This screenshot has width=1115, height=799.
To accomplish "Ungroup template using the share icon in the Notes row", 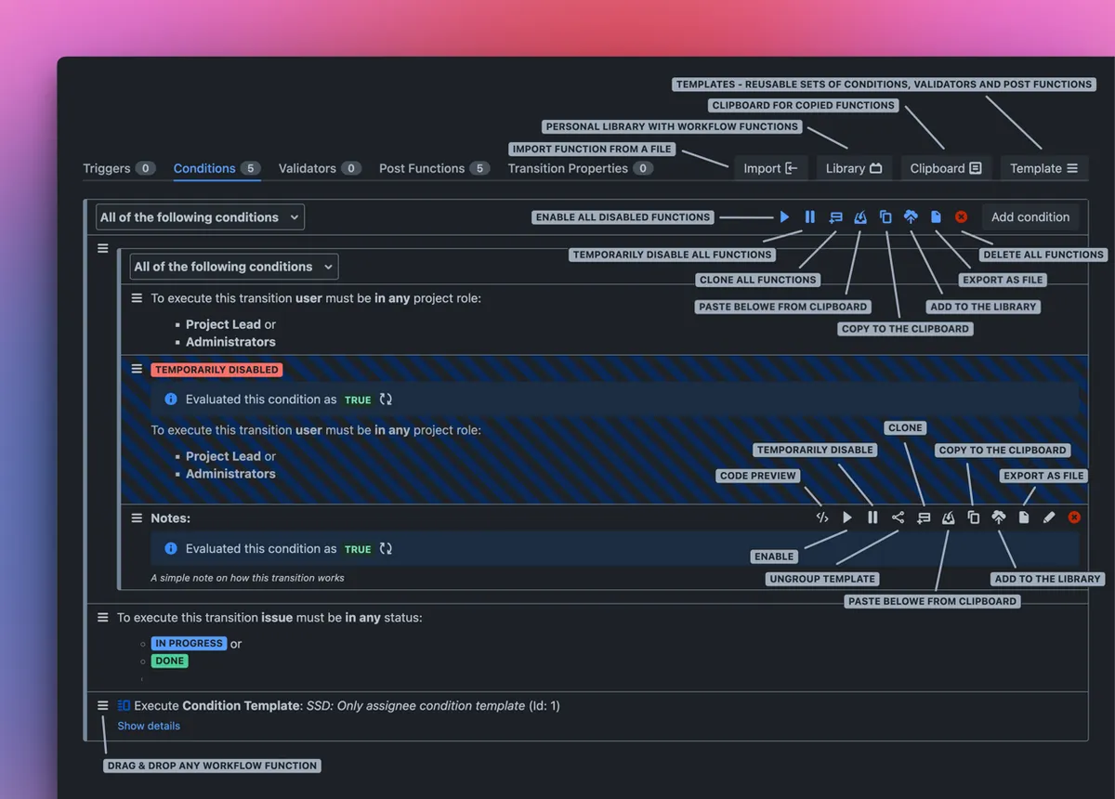I will 898,517.
